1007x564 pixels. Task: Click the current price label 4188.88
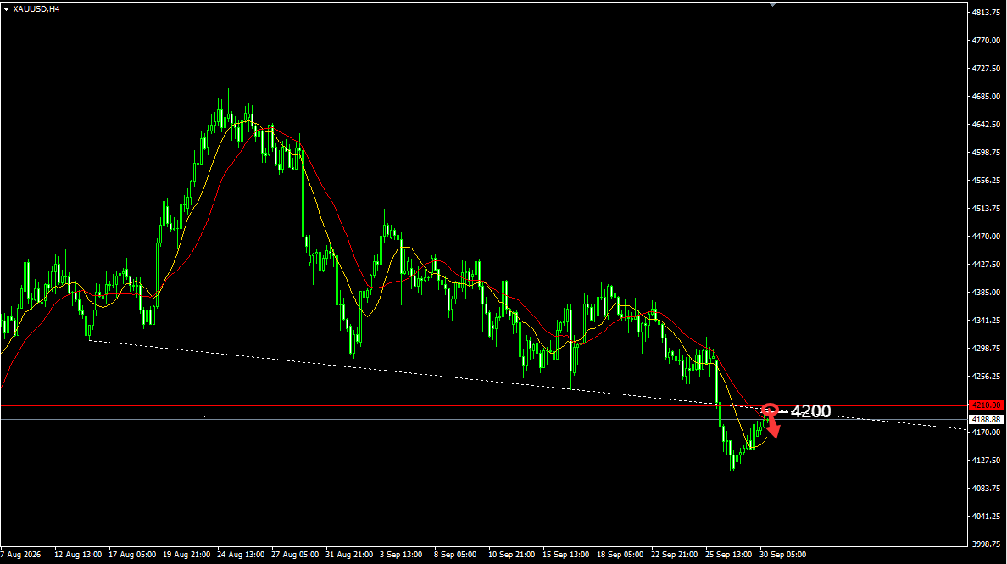point(986,420)
